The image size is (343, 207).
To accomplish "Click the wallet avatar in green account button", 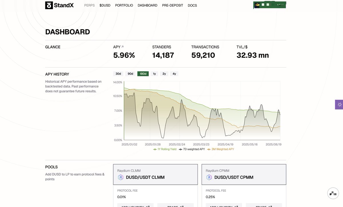I will [x=257, y=5].
